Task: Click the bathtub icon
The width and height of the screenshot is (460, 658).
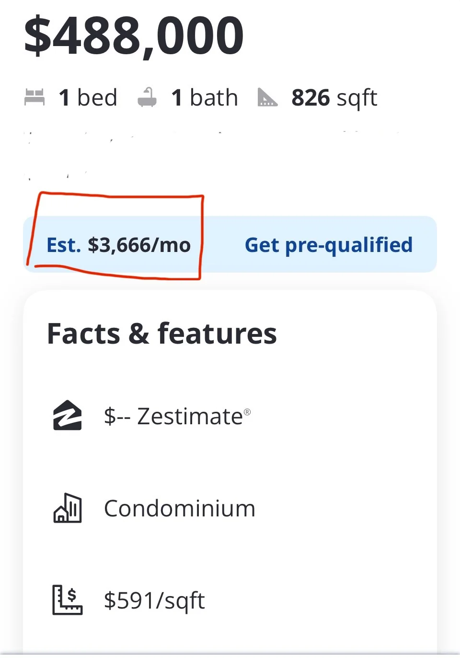Action: 147,97
